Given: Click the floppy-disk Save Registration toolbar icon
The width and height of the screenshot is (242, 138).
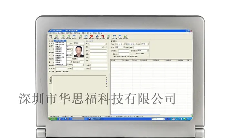Looking at the screenshot, I should pyautogui.click(x=86, y=37).
